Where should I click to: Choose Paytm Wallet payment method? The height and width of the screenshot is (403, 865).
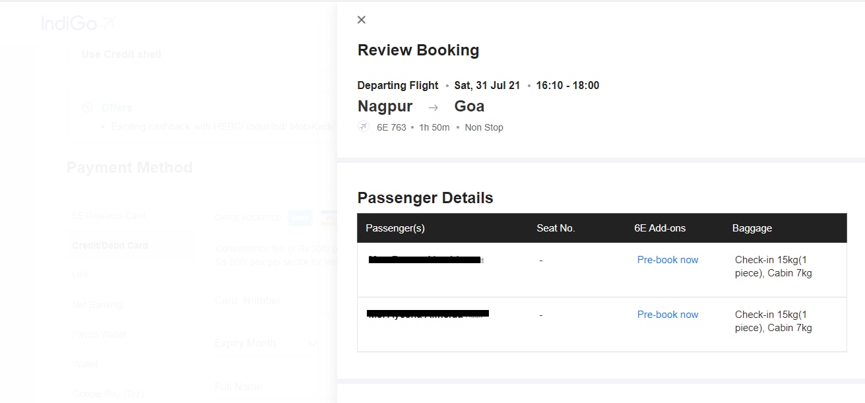coord(100,334)
